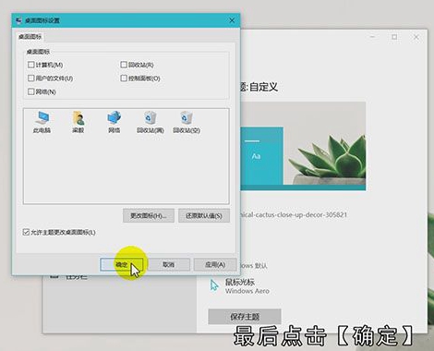
Task: Minimize the Settings window
Action: coord(372,37)
